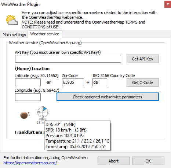Click the blue wind direction arrow
The width and height of the screenshot is (171, 168).
click(x=45, y=109)
